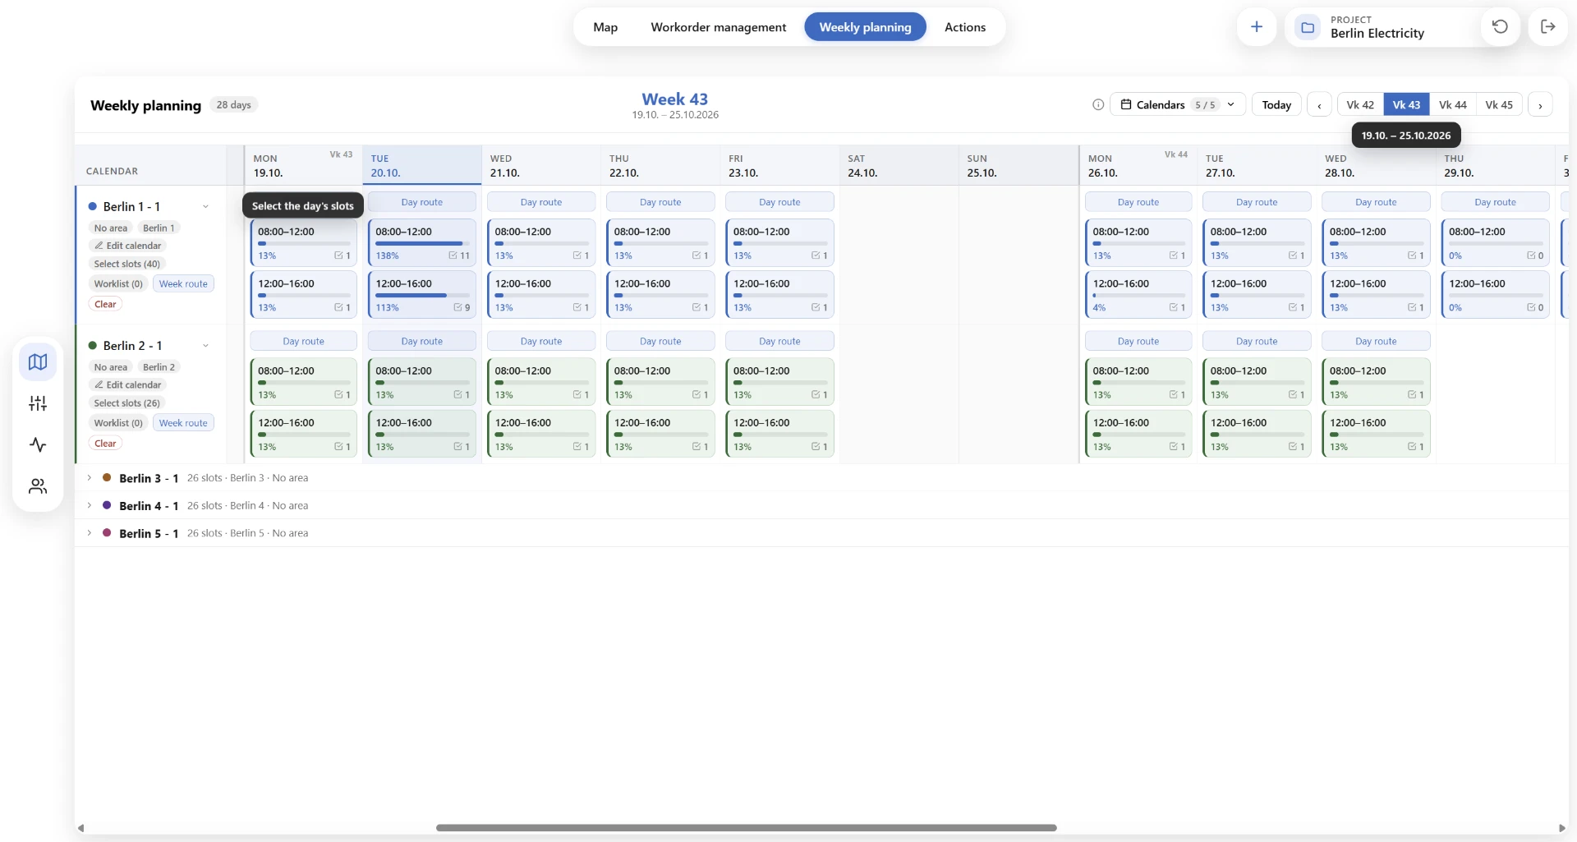1577x842 pixels.
Task: Click the project folder icon
Action: click(x=1307, y=27)
